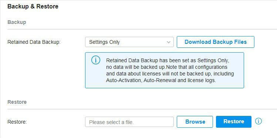Click the Download Backup Files button
The image size is (277, 138).
[x=216, y=42]
